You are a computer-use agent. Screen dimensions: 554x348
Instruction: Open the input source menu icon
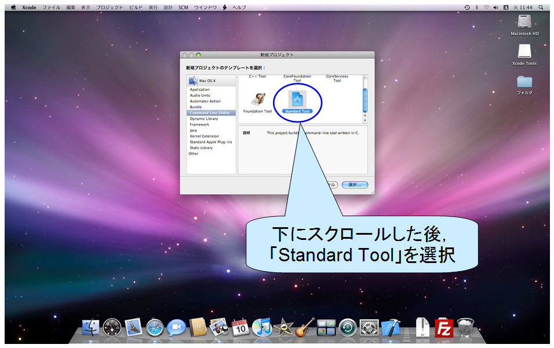click(x=506, y=7)
